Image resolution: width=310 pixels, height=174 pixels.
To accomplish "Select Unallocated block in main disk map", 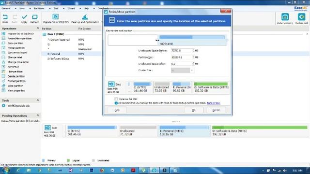I will pos(138,131).
